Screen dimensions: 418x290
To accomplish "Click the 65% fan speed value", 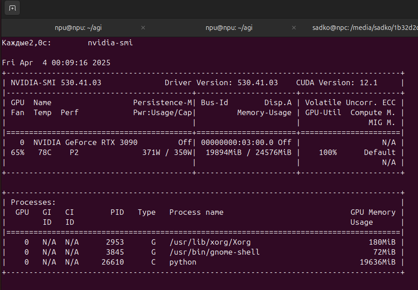I will (17, 152).
